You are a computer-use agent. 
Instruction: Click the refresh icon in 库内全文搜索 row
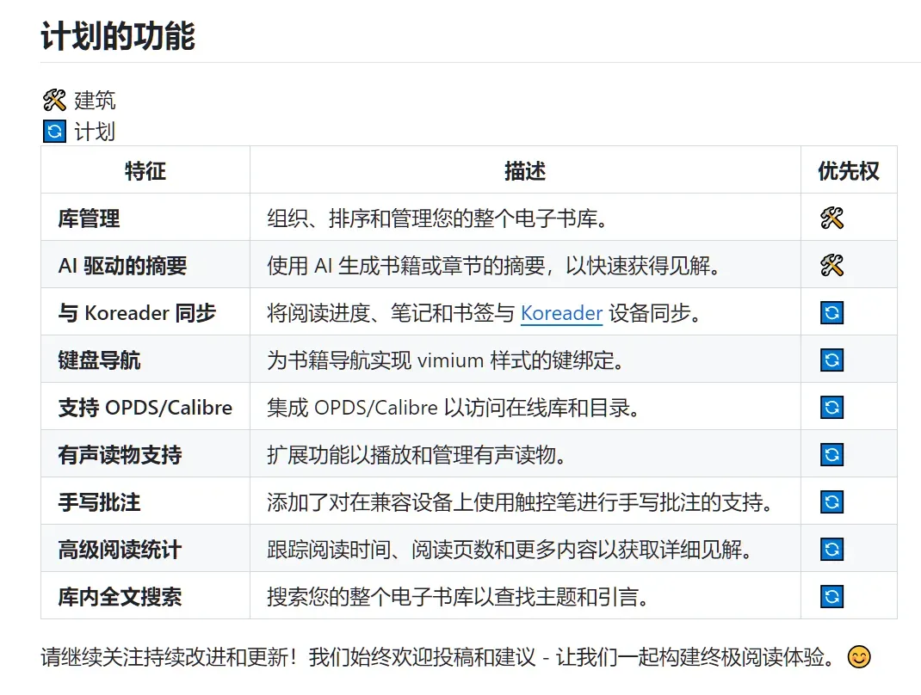(831, 596)
